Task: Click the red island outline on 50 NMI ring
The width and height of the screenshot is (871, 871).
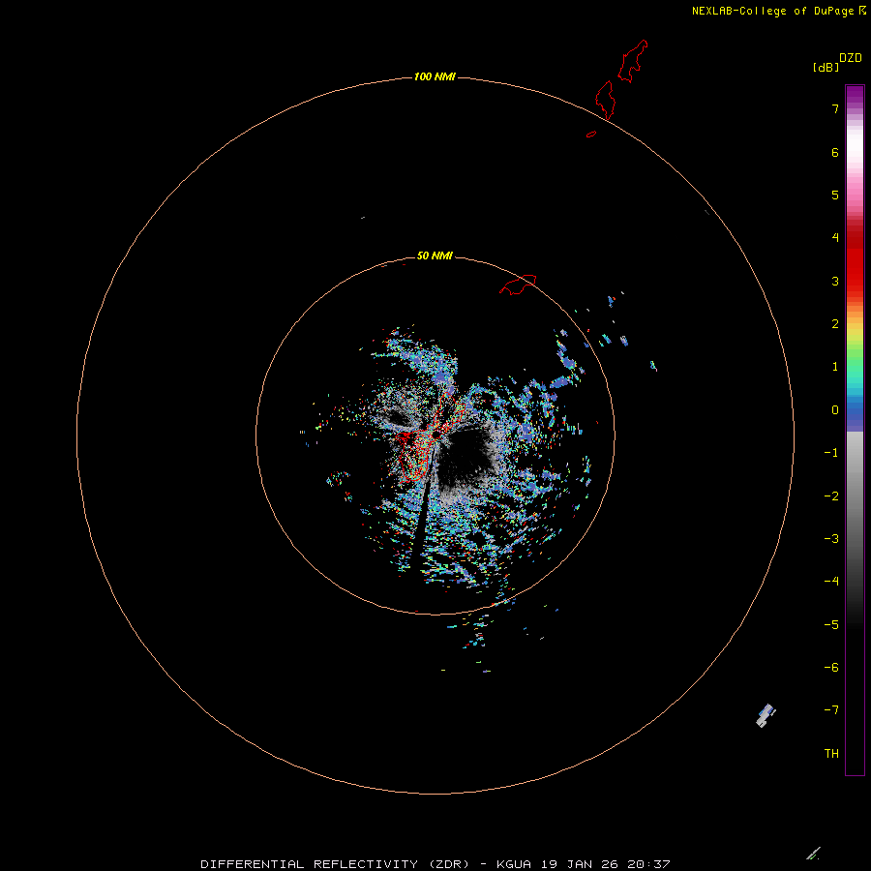Action: 518,285
